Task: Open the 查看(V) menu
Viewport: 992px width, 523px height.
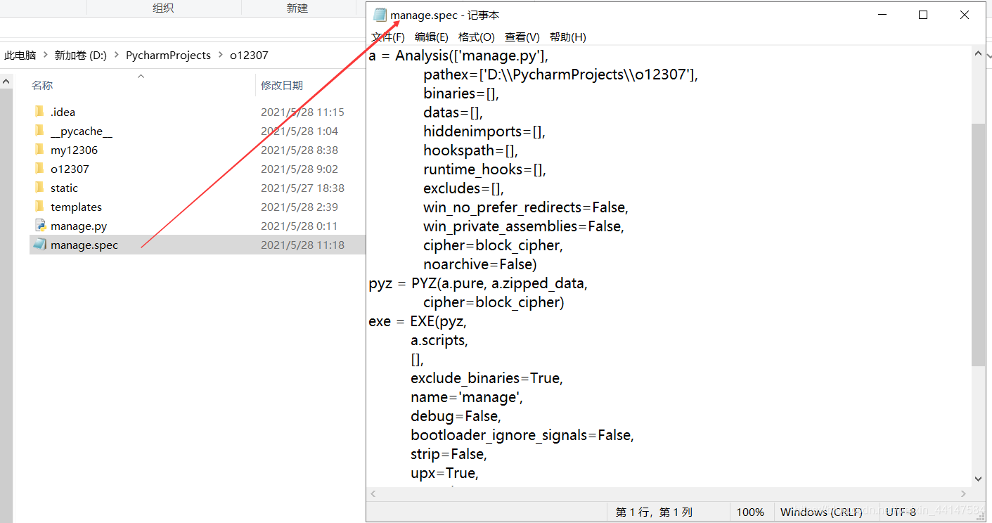Action: point(522,37)
